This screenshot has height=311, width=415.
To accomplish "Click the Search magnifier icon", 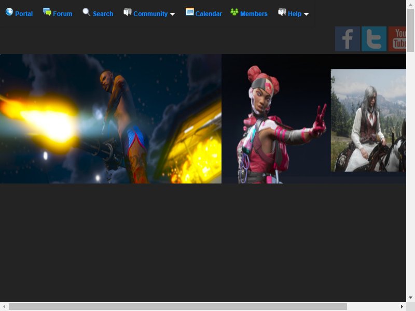I will click(86, 11).
